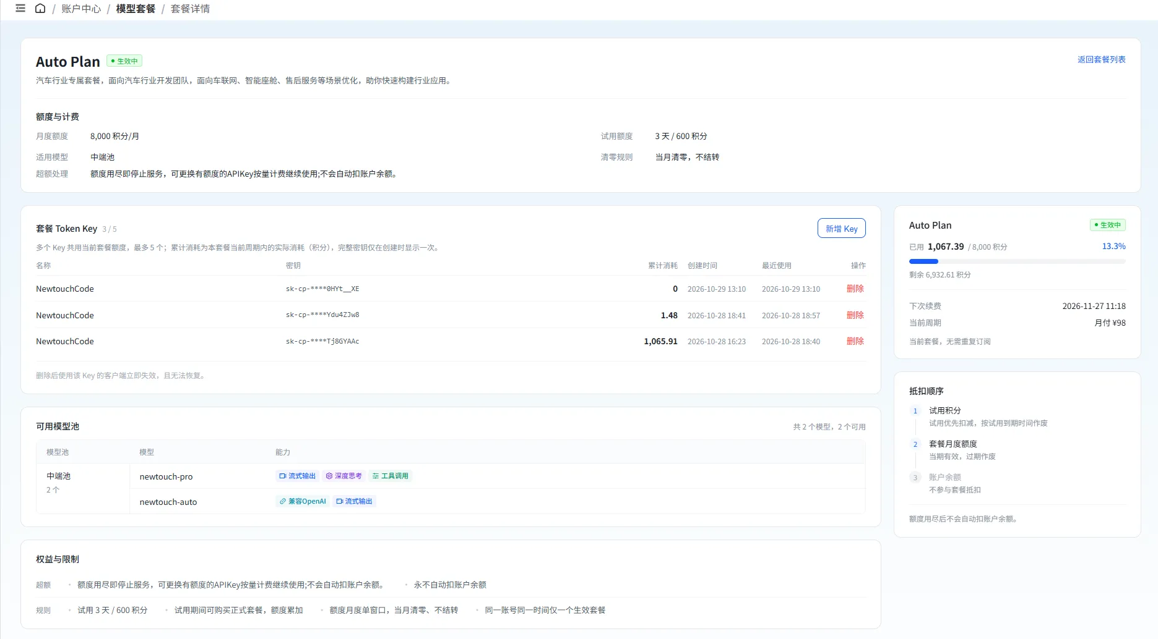This screenshot has width=1158, height=639.
Task: Click the quota usage progress bar
Action: pos(1017,261)
